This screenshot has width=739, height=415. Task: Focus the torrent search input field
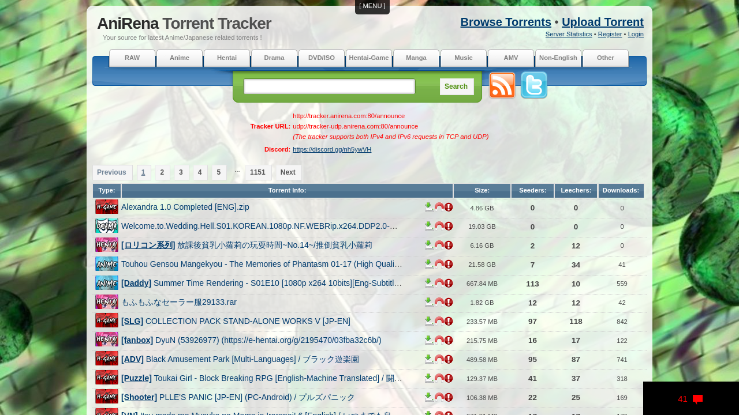click(329, 86)
